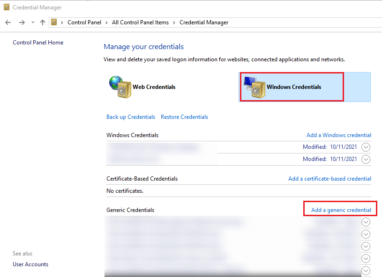The width and height of the screenshot is (382, 277).
Task: Click the Control Panel Home sidebar link
Action: pos(37,42)
